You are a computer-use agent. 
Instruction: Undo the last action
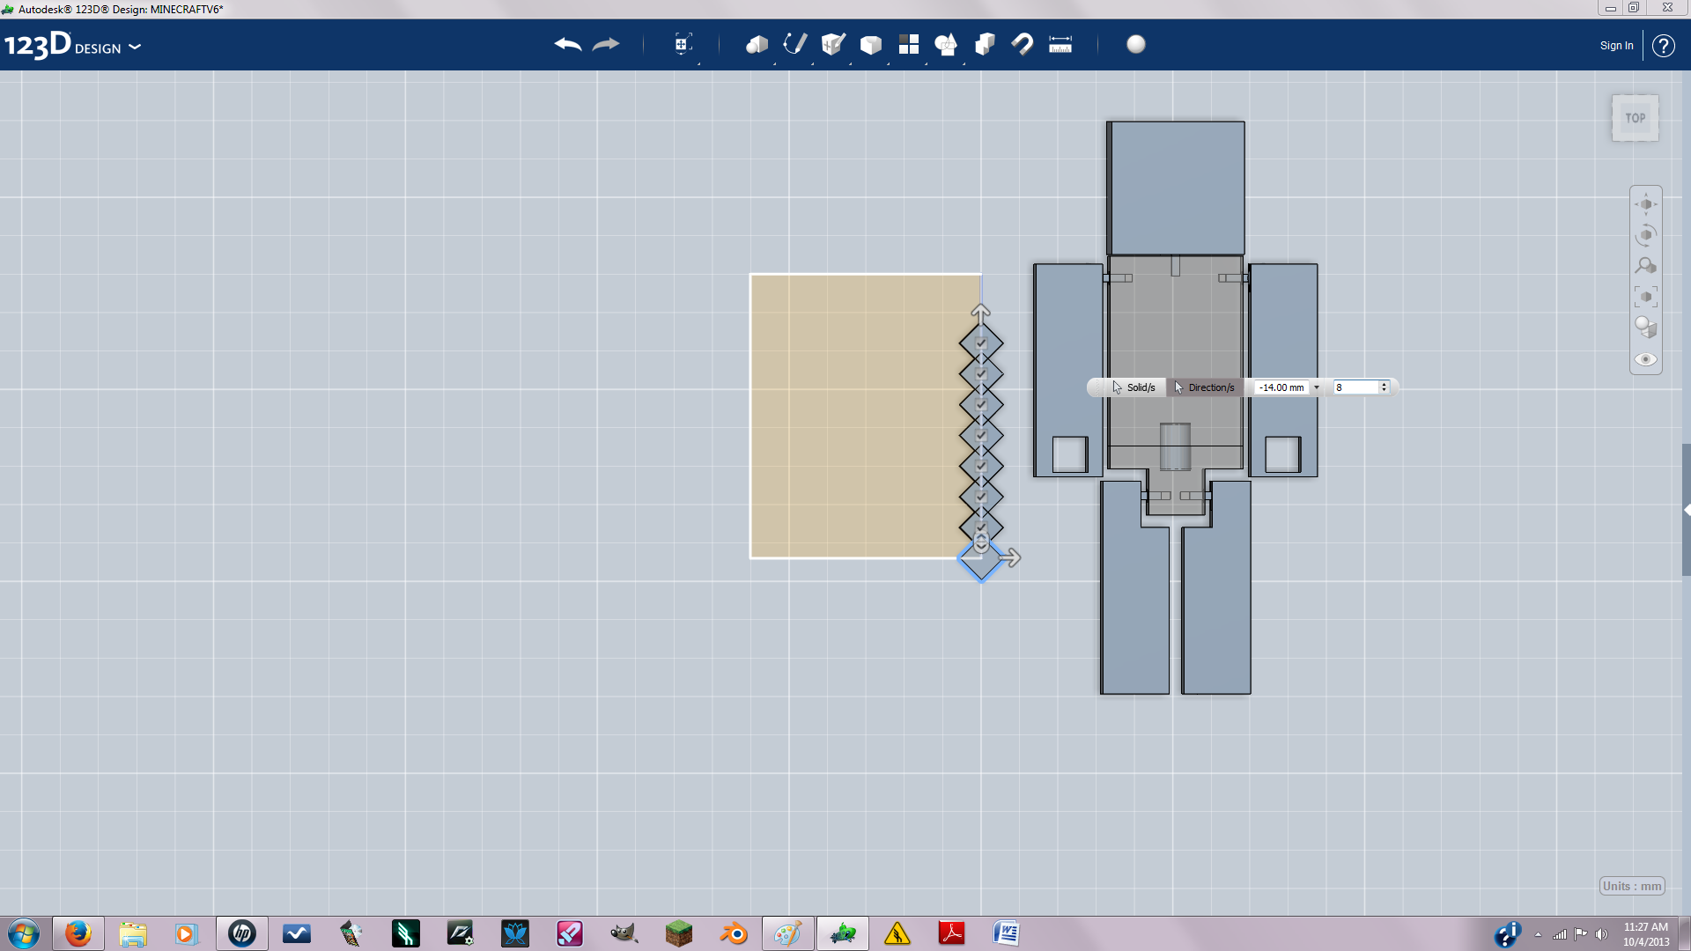pyautogui.click(x=568, y=44)
